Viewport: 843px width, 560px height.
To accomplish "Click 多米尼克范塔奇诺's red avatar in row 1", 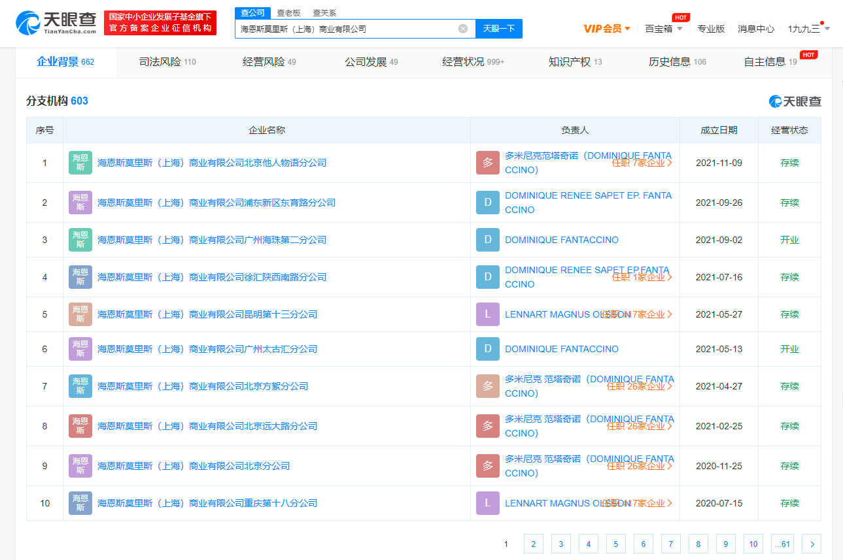I will [x=487, y=162].
